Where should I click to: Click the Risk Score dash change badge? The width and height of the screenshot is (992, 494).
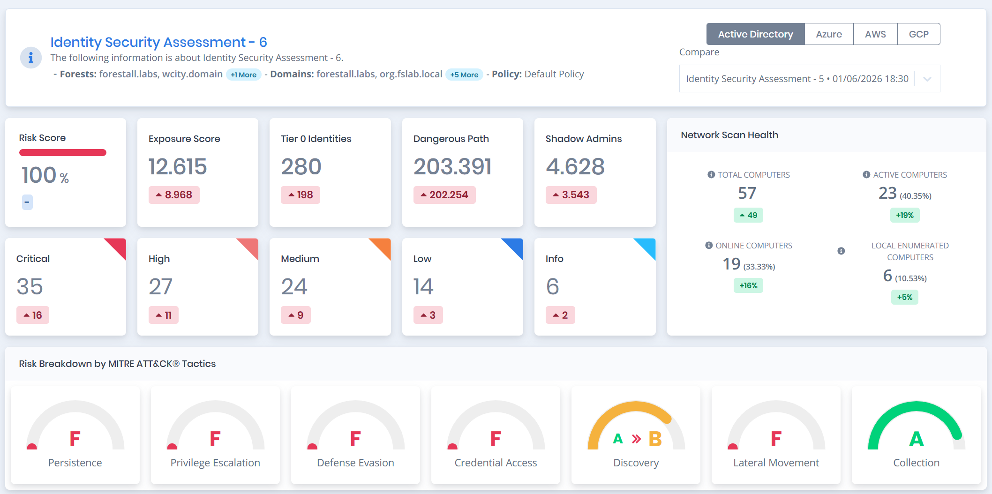(x=27, y=202)
